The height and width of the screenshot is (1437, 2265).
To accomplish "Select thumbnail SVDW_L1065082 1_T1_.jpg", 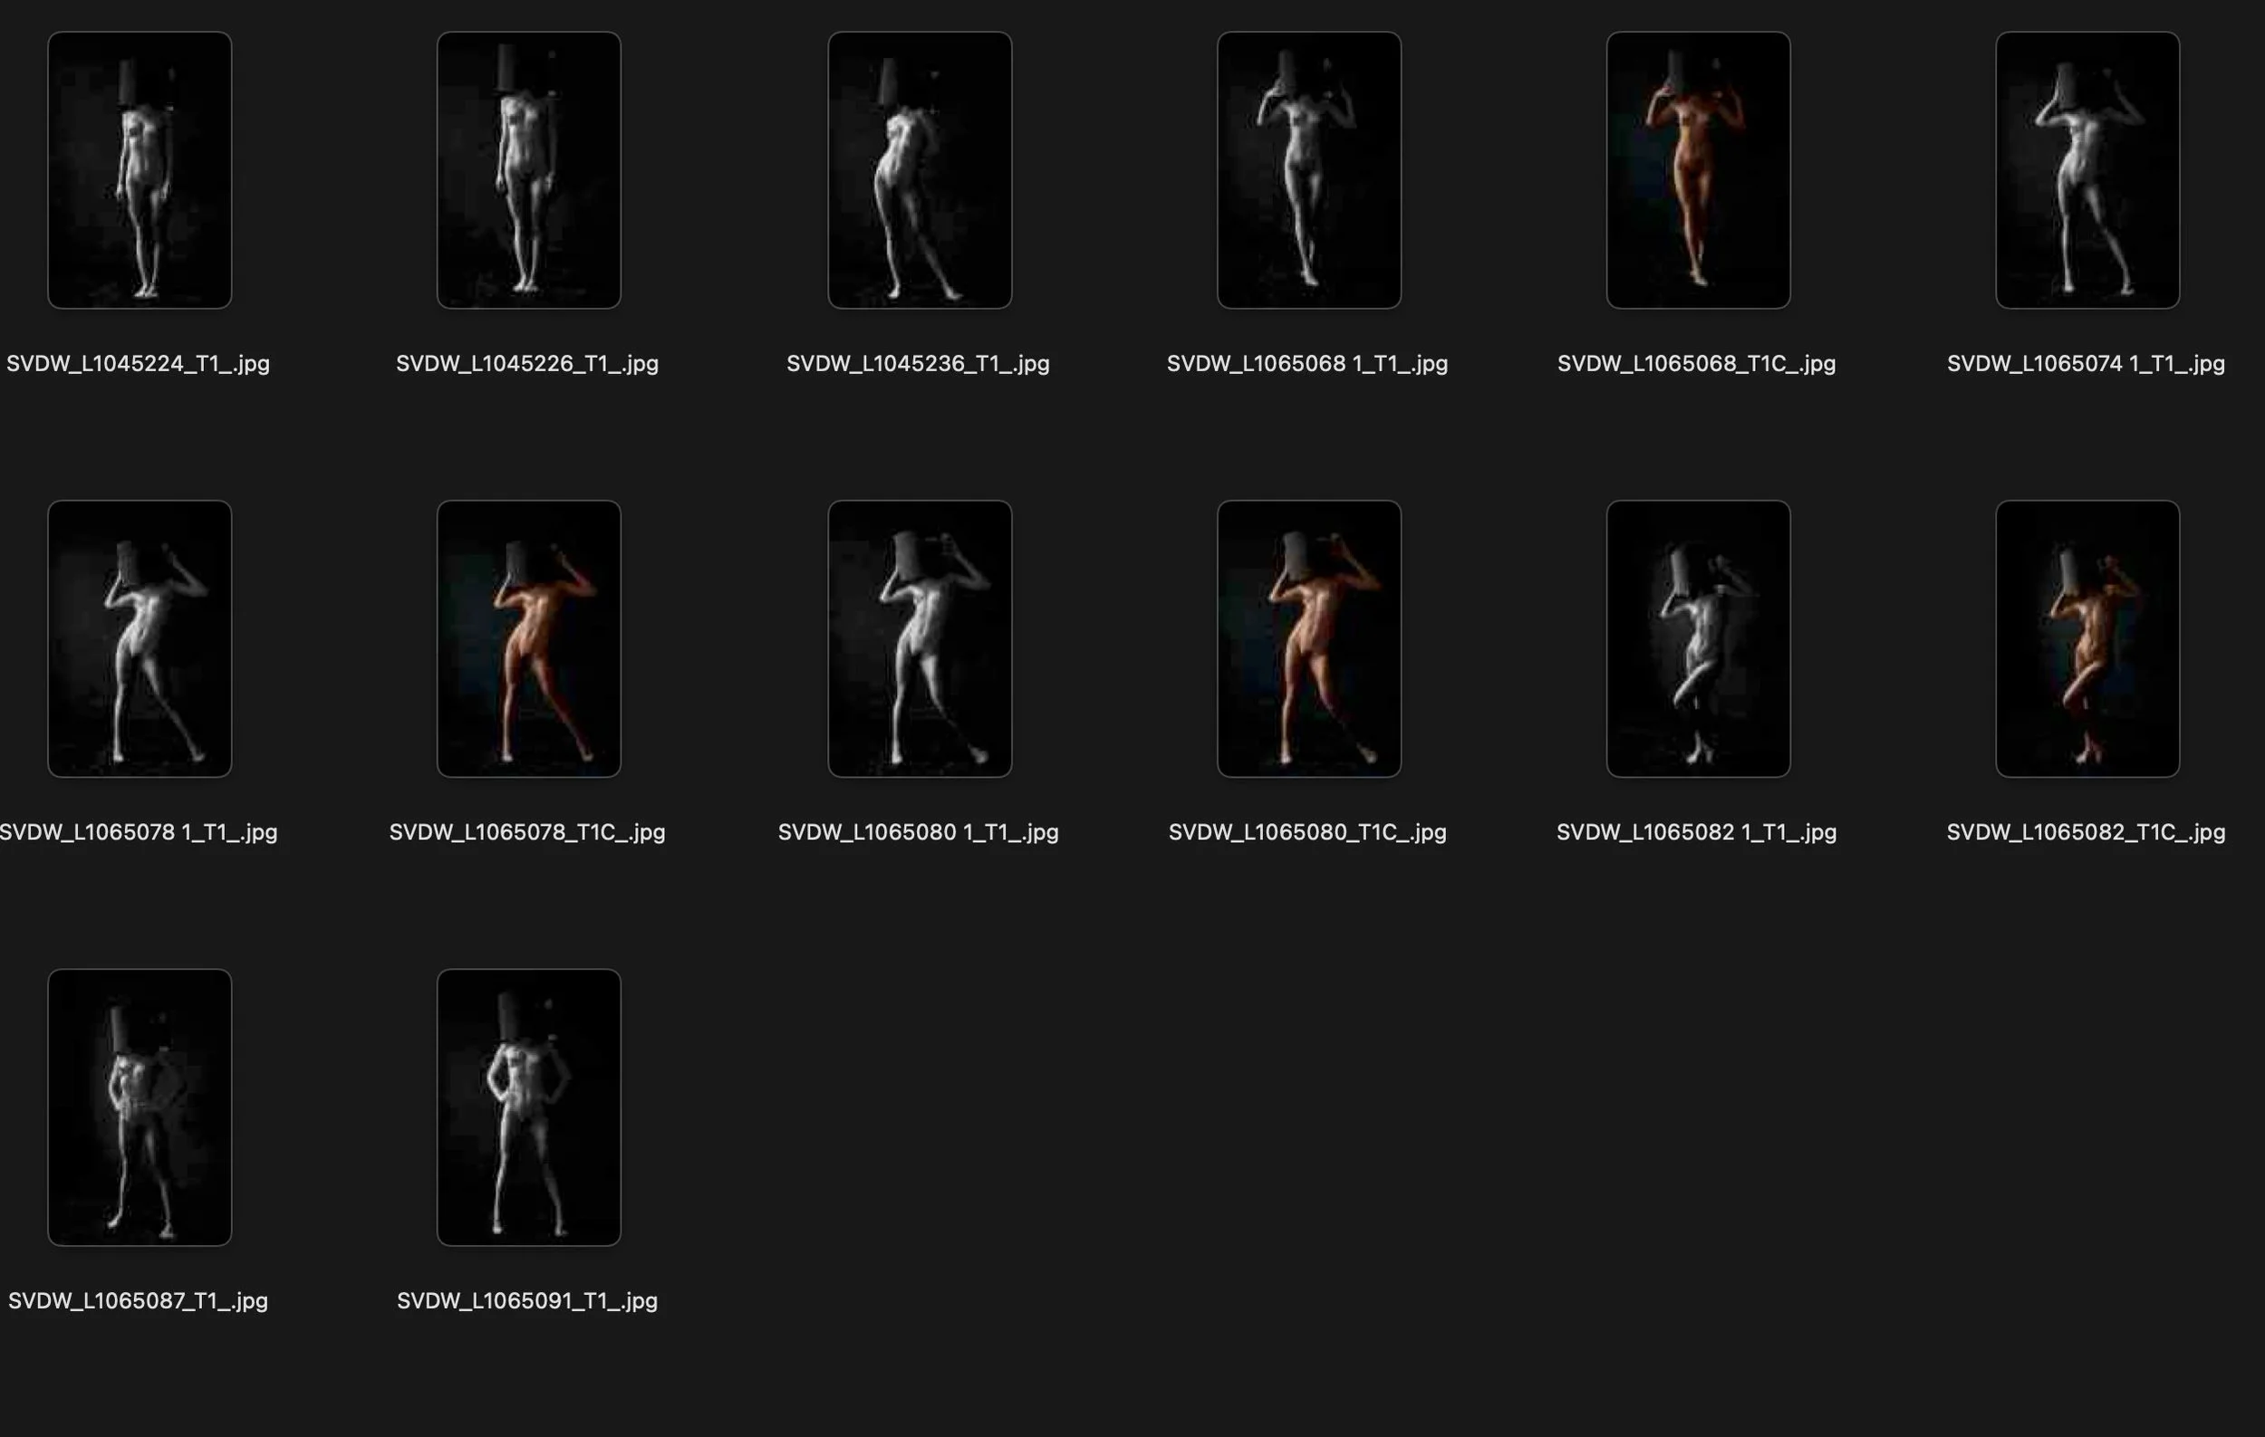I will pos(1698,639).
